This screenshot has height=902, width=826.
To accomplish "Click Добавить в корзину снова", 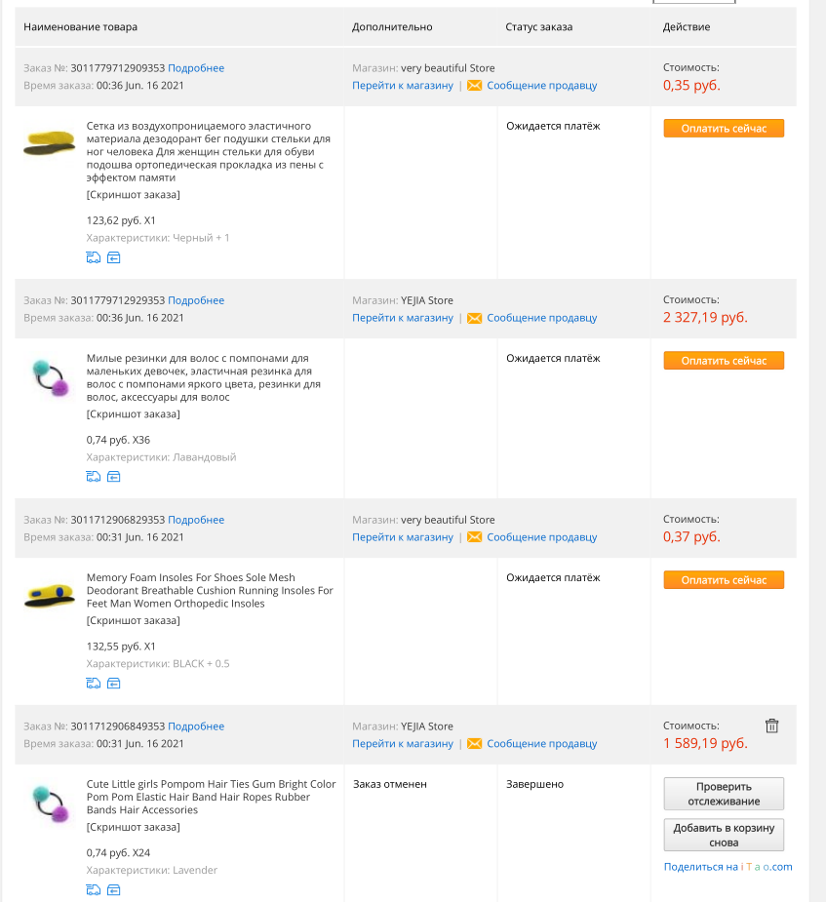I will [724, 836].
